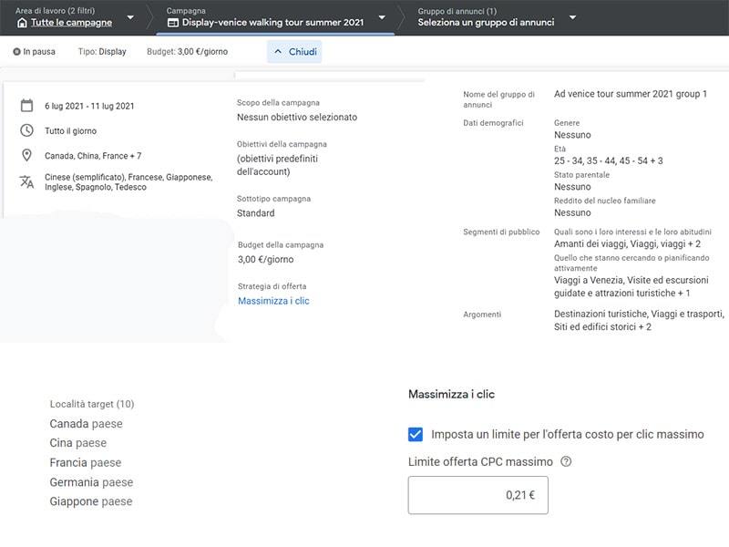Screen dimensions: 729x547
Task: Click the calendar icon for campaign dates
Action: pyautogui.click(x=27, y=106)
